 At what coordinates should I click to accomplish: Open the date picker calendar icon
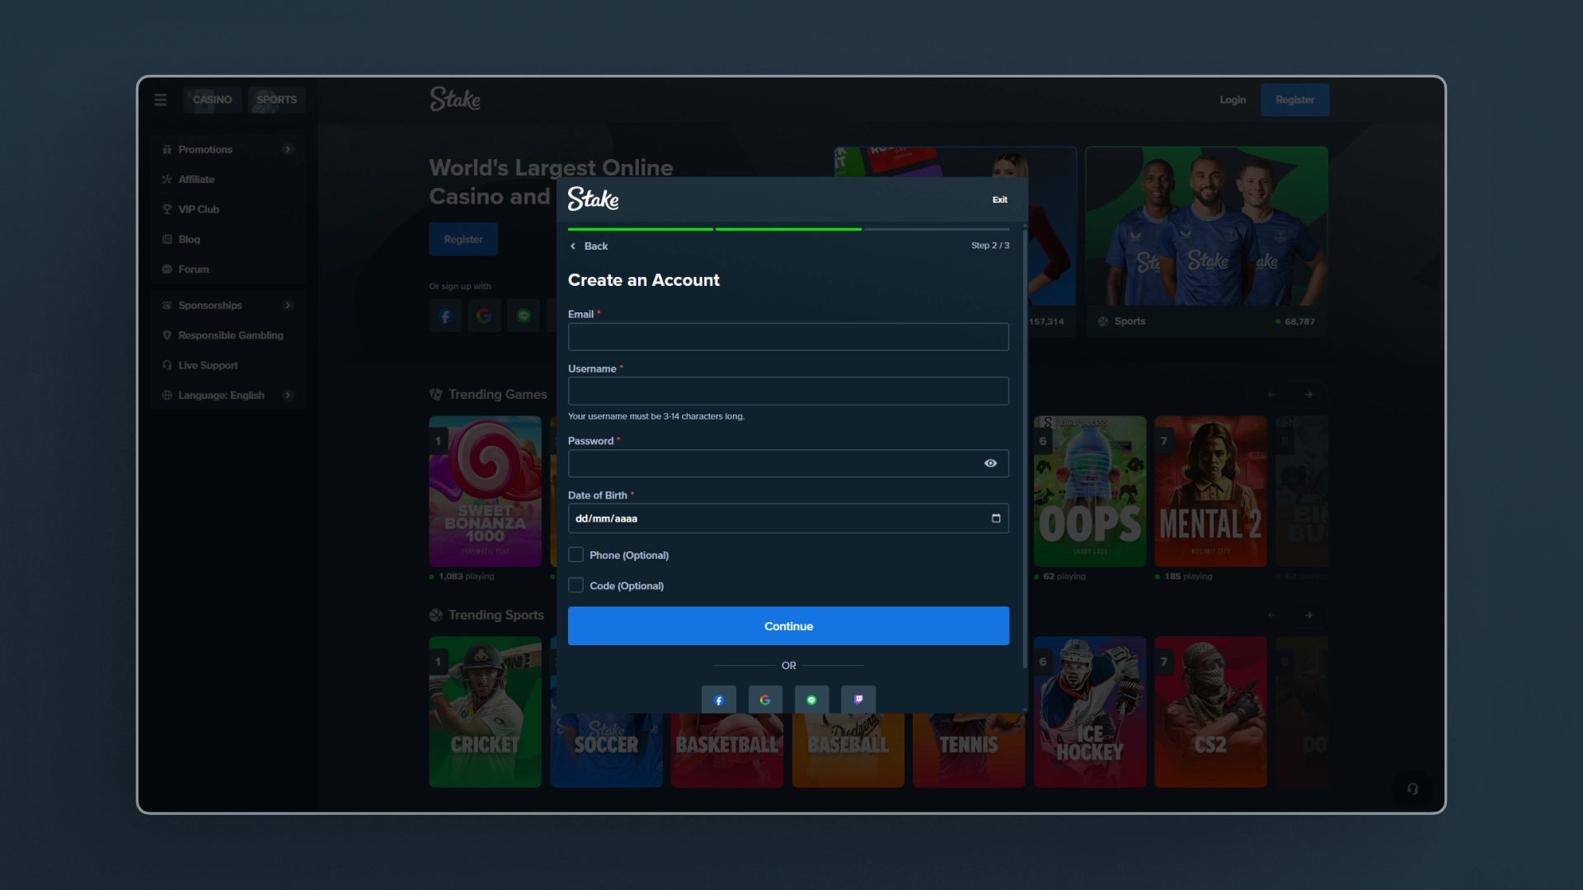click(x=996, y=518)
